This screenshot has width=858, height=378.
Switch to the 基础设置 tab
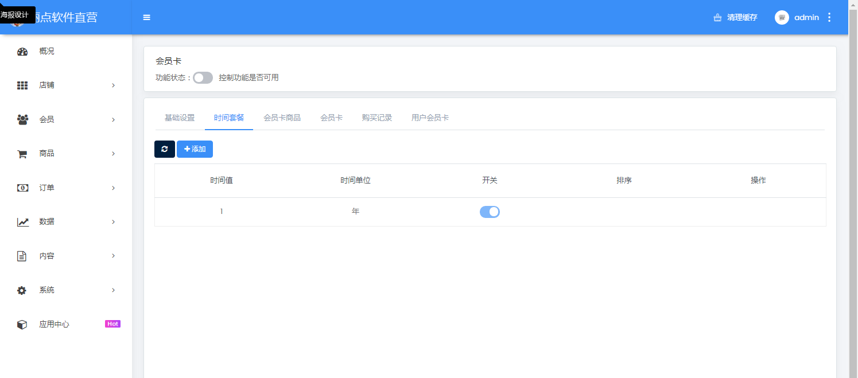tap(180, 118)
